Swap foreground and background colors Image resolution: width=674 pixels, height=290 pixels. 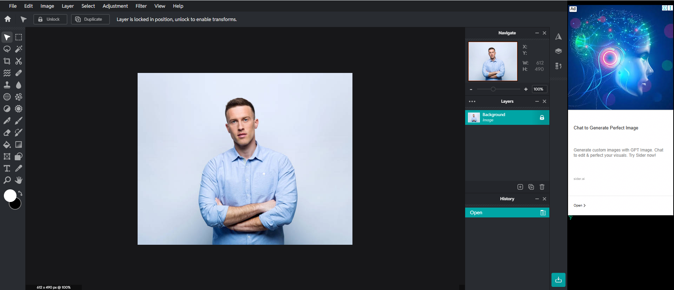point(20,193)
